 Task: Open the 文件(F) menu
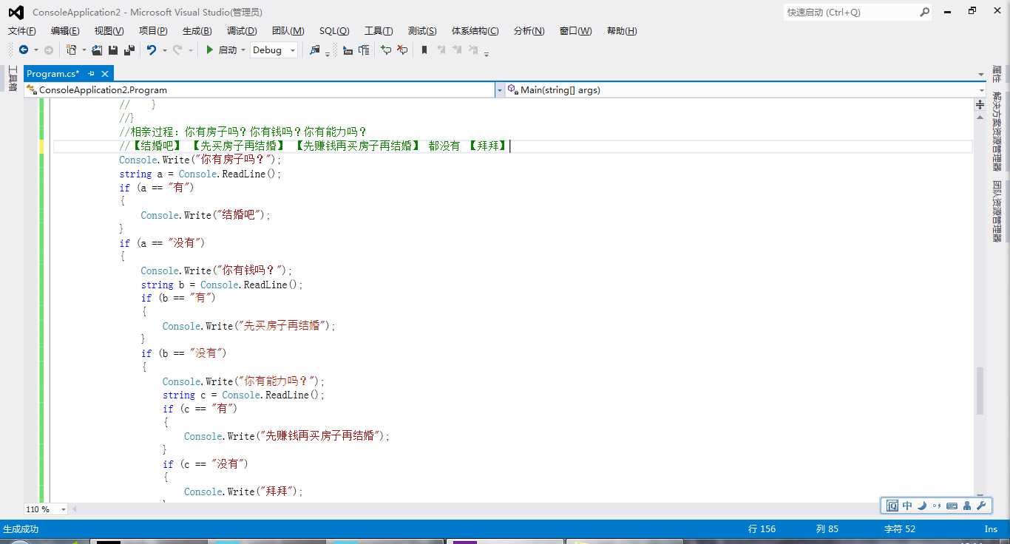(x=21, y=30)
